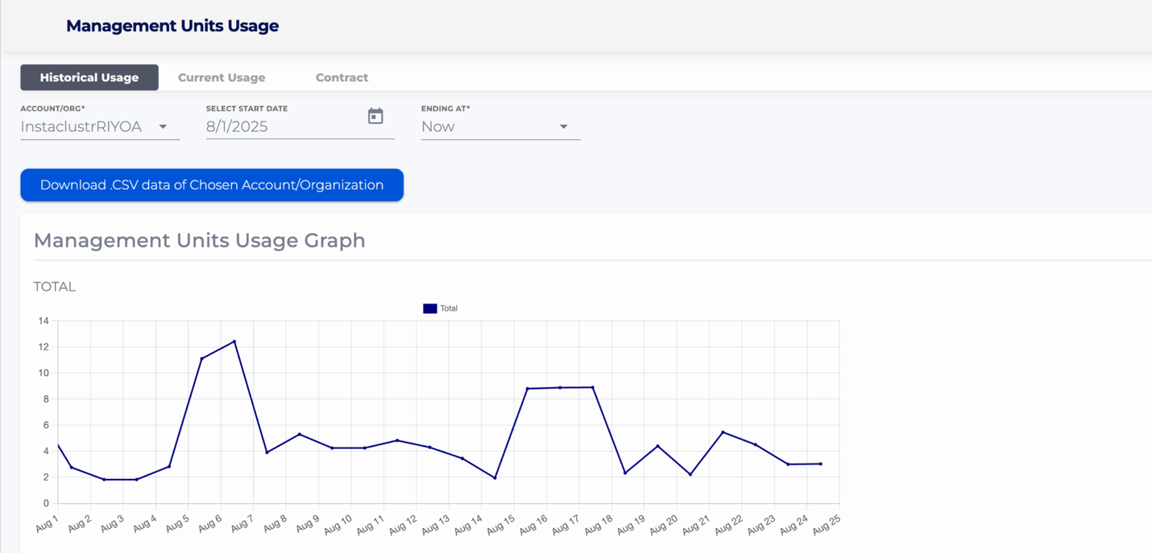Screen dimensions: 1152x553
Task: Open the Contract tab
Action: click(342, 77)
